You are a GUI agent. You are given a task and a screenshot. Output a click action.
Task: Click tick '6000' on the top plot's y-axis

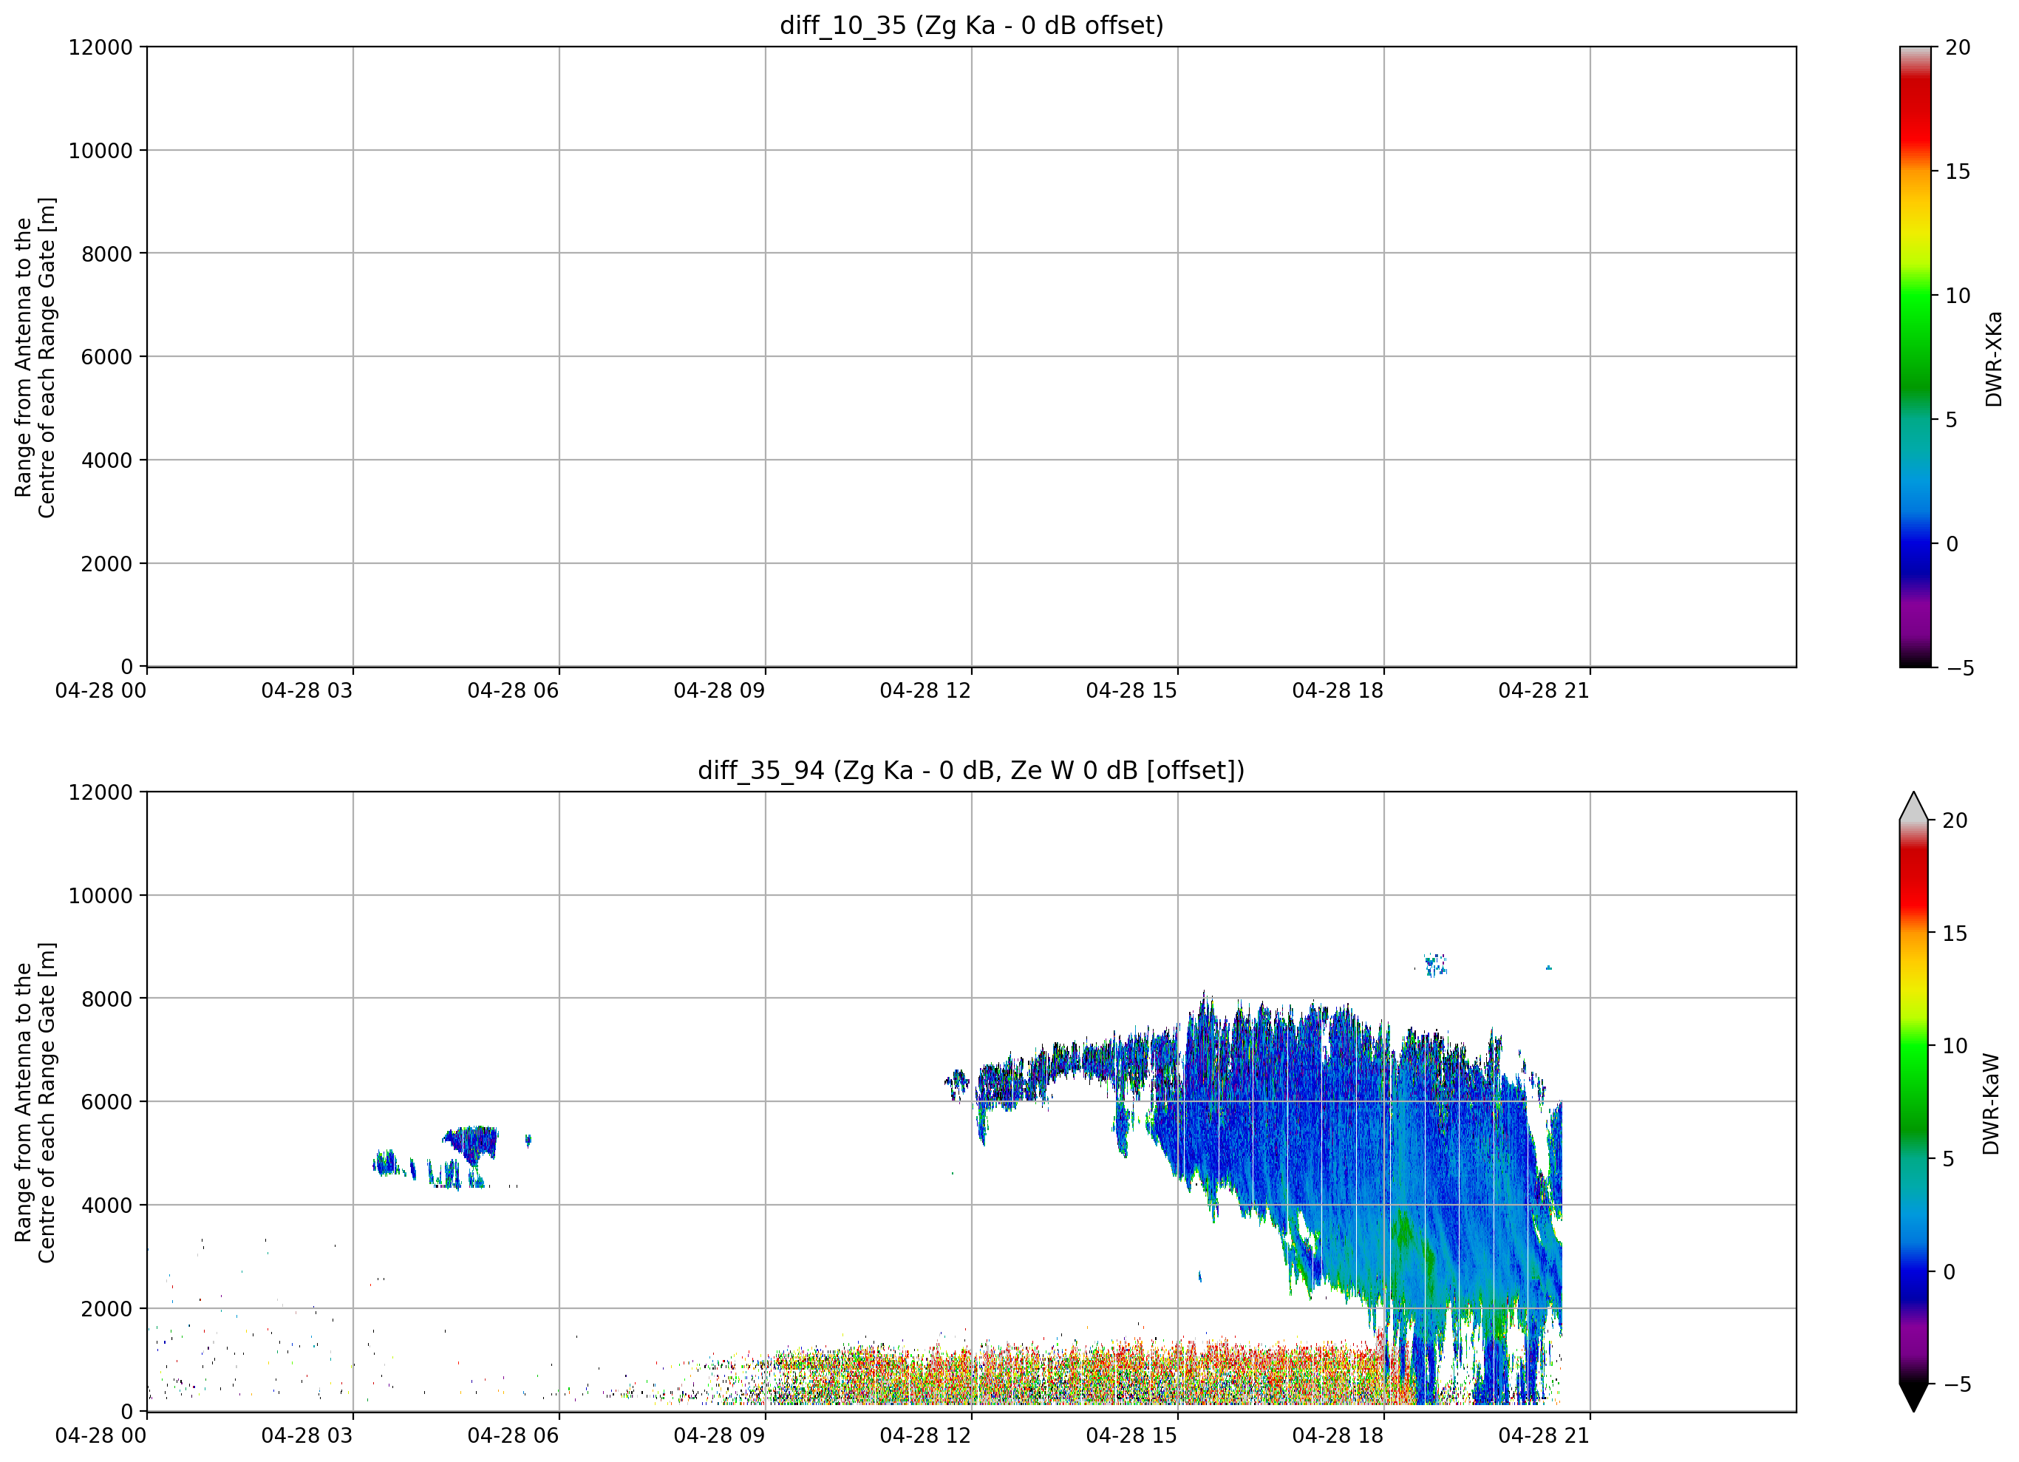tap(107, 358)
